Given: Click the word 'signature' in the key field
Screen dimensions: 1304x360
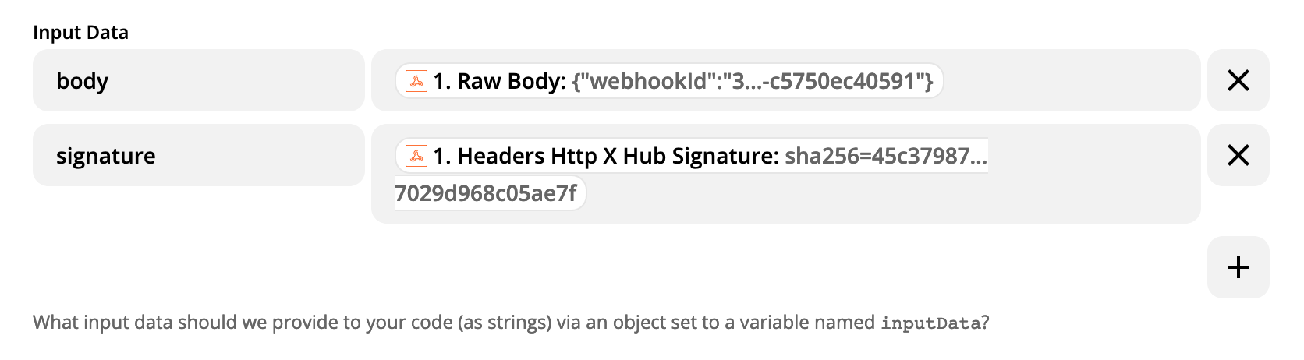Looking at the screenshot, I should pos(105,156).
